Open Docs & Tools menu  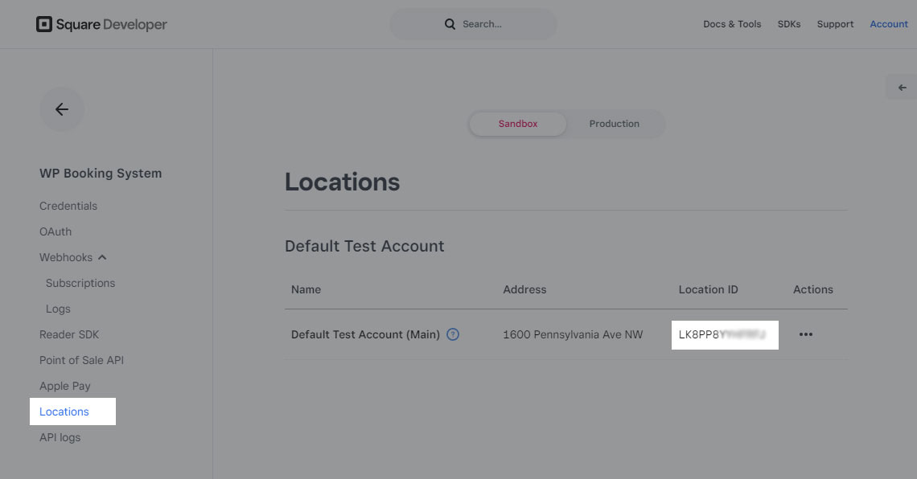[x=732, y=24]
